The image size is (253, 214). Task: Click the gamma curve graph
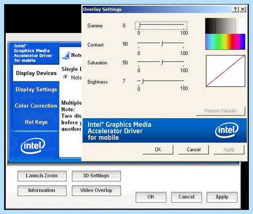(226, 71)
